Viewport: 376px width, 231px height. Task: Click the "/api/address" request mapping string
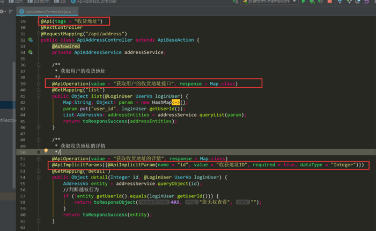105,34
